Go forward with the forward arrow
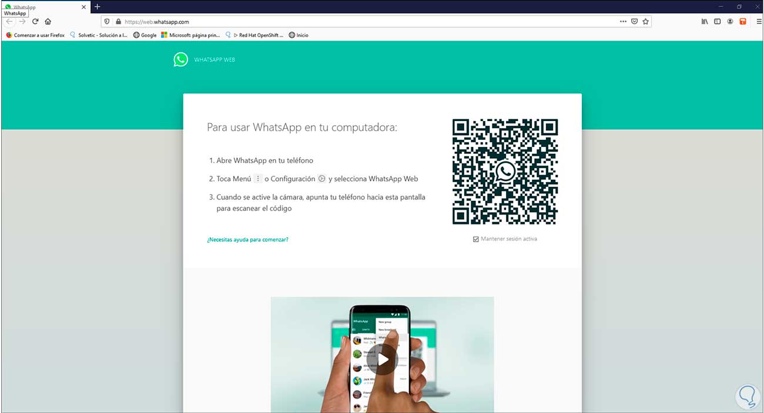 pos(22,21)
